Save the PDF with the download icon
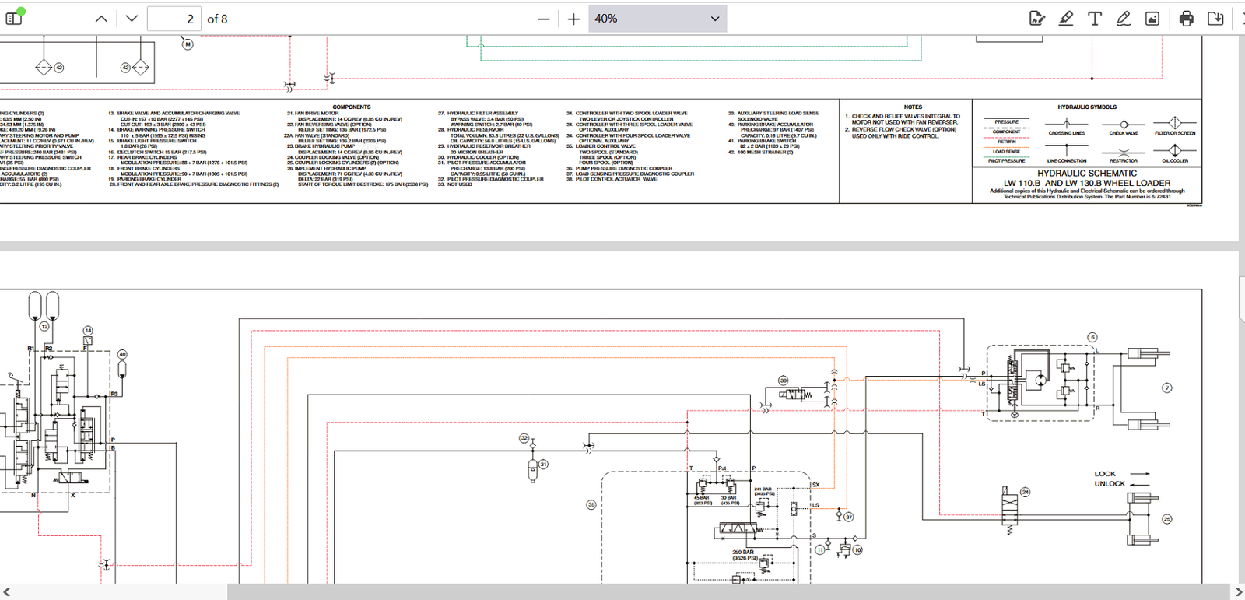1245x600 pixels. [x=1215, y=19]
